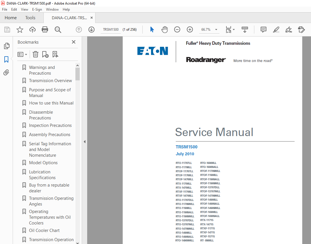The image size is (311, 244).
Task: Add file to starred with star icon
Action: [x=20, y=30]
